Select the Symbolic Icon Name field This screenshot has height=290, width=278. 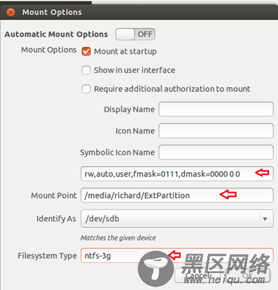point(216,152)
